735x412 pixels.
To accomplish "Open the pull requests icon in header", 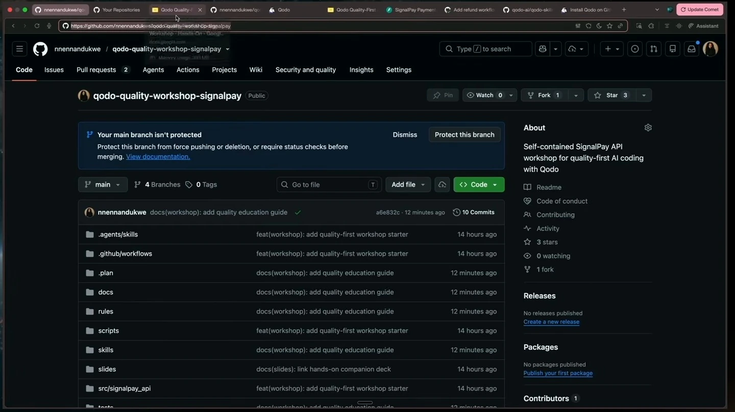I will tap(654, 49).
